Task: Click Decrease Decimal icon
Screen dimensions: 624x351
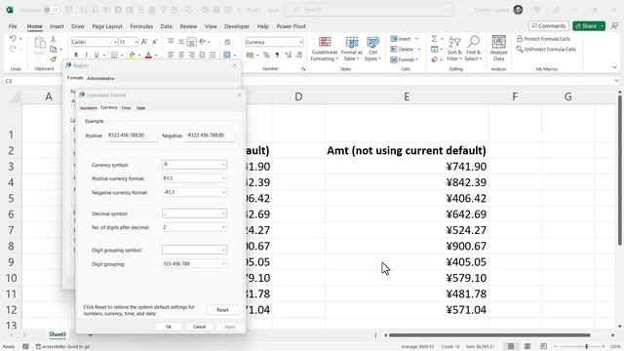Action: tap(298, 55)
